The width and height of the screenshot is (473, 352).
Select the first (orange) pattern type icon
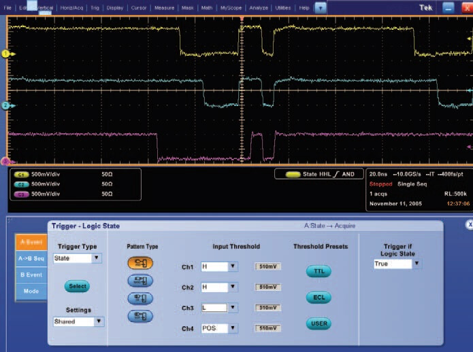[x=140, y=262]
